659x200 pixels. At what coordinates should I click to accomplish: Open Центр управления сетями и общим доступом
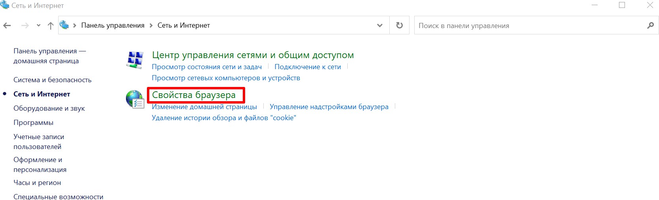[x=253, y=55]
